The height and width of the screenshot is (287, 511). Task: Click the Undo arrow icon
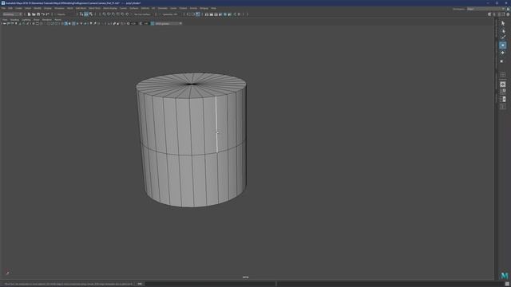point(42,14)
